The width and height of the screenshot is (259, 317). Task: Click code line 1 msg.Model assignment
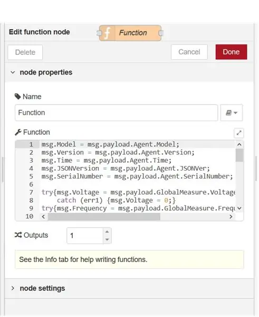(110, 144)
